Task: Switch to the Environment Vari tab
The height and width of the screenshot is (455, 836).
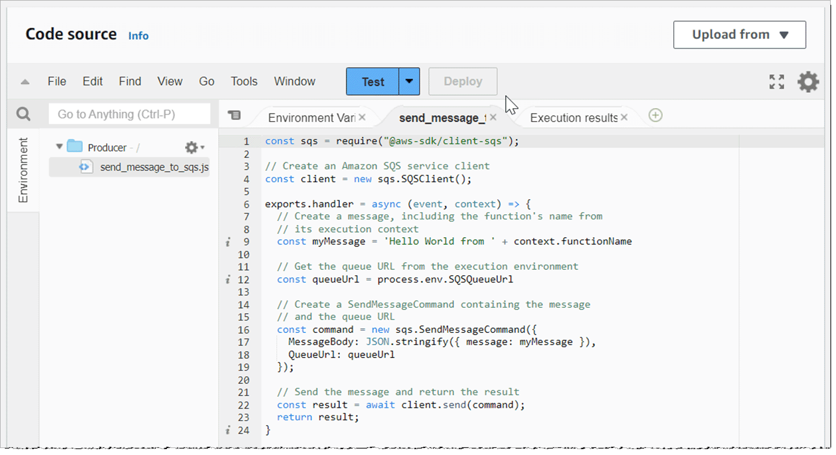Action: tap(311, 118)
